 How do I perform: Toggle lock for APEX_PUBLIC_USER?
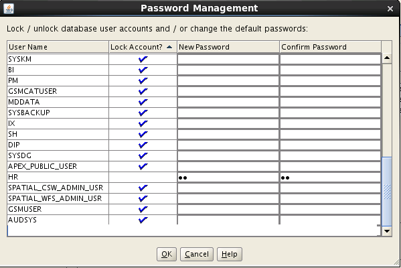[x=143, y=167]
